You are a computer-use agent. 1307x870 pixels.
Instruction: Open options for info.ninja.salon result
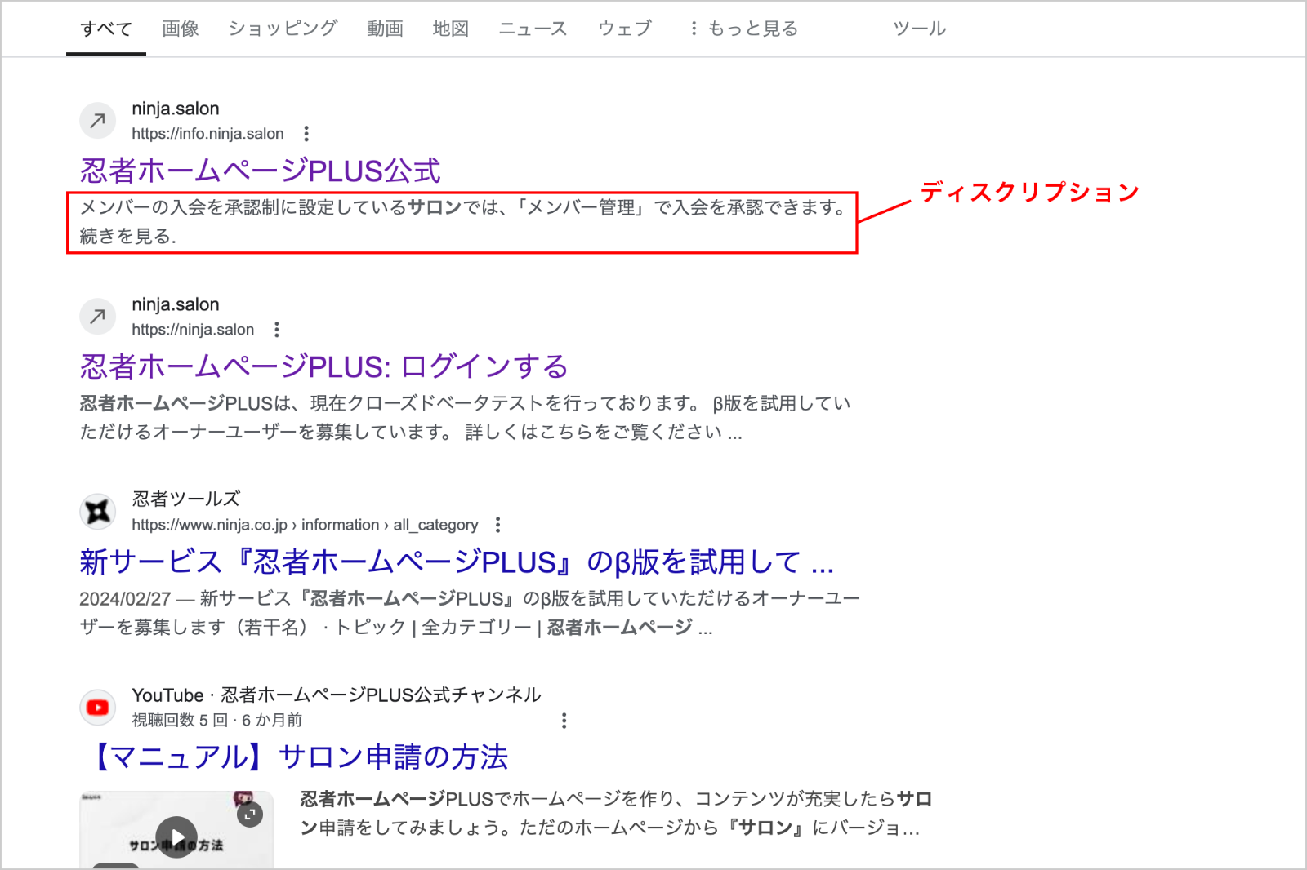(x=306, y=134)
